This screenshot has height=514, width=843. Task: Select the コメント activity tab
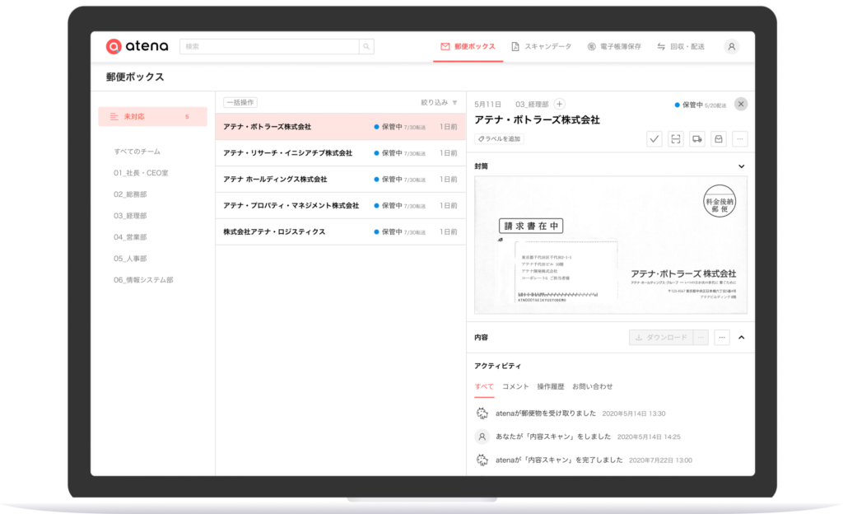pos(515,386)
